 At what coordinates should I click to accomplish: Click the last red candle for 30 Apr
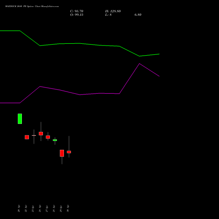69,152
